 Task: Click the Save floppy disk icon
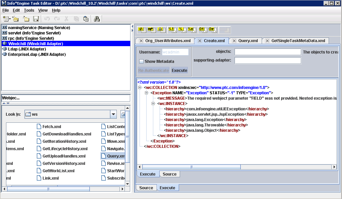pos(36,19)
